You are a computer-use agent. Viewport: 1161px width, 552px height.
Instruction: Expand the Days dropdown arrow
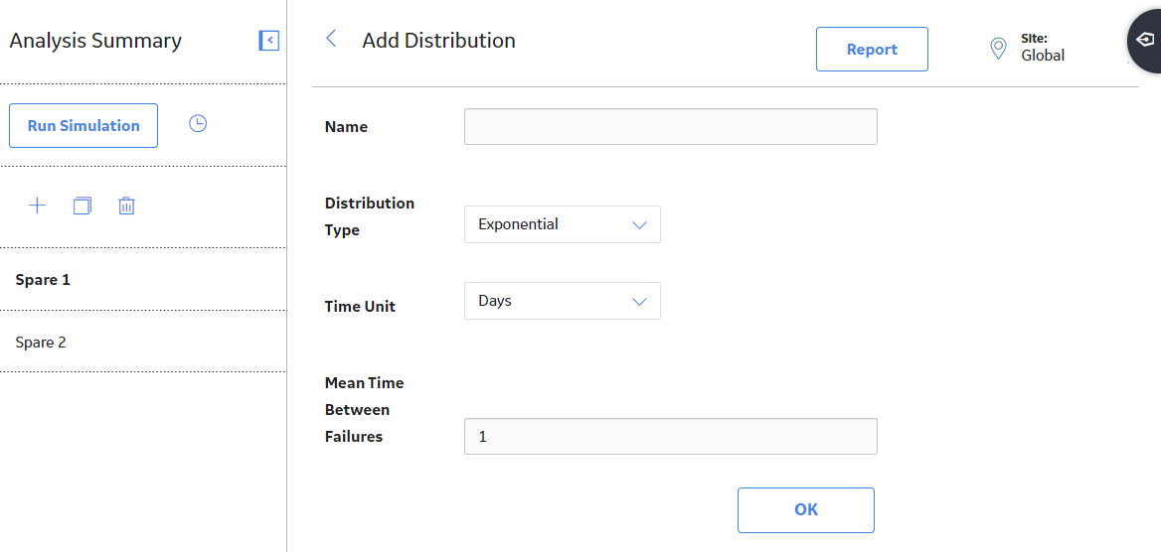coord(640,301)
